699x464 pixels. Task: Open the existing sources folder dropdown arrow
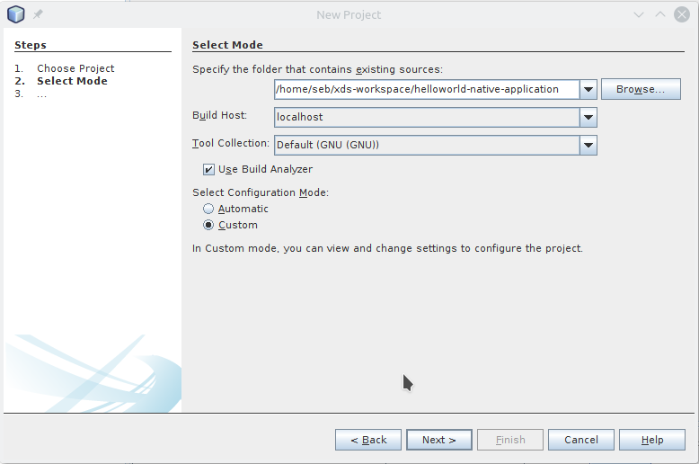tap(588, 89)
